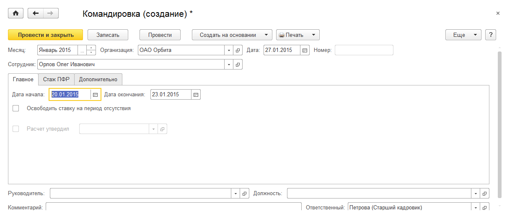Viewport: 507px width, 214px height.
Task: Open calendar for Дата начала
Action: [x=96, y=95]
